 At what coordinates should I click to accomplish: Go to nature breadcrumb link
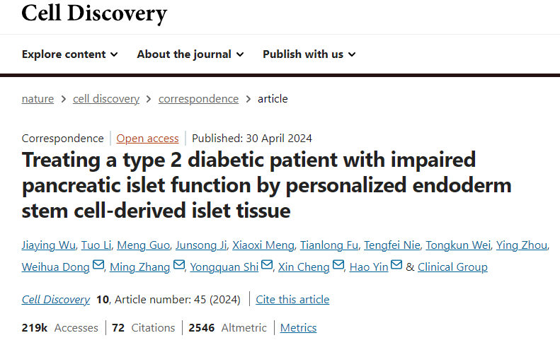pos(38,98)
